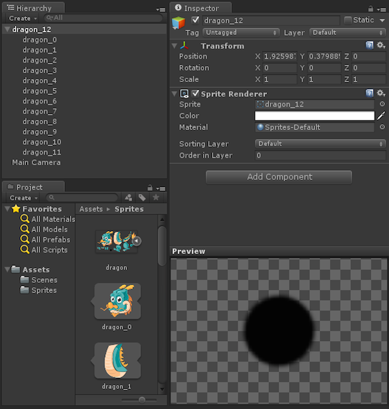Viewport: 389px width, 409px height.
Task: Select All Models favorite search
Action: (x=44, y=229)
